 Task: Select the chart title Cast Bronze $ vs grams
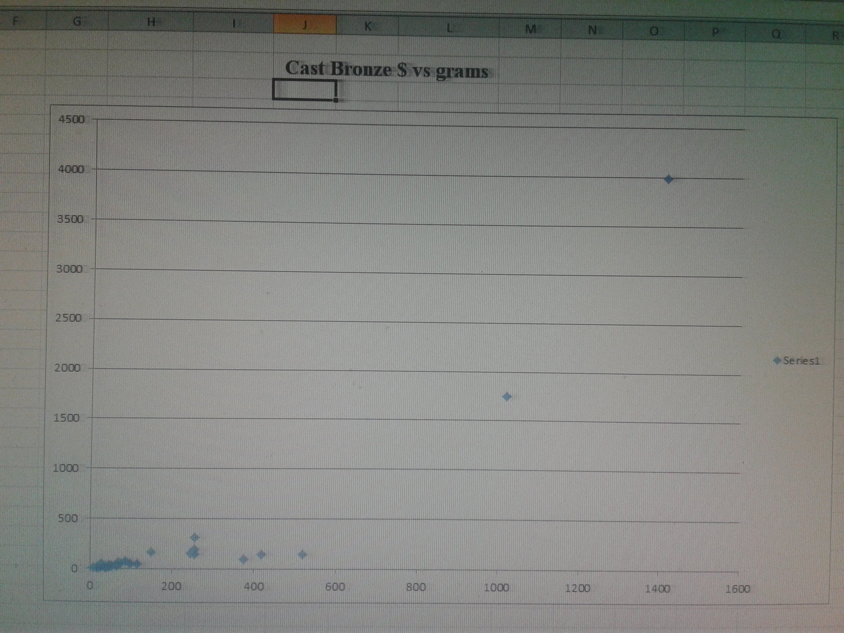point(386,69)
